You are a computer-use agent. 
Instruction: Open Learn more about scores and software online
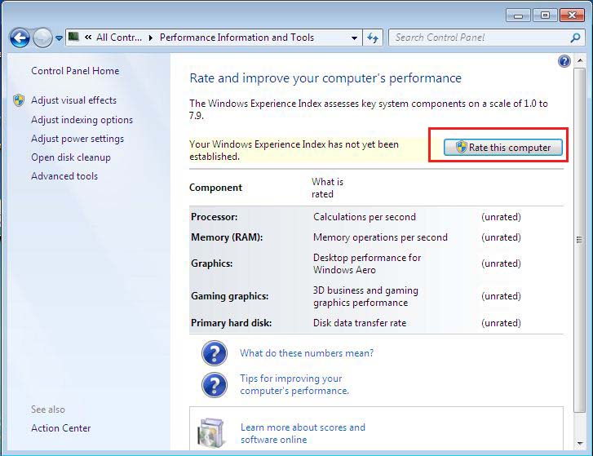click(x=303, y=433)
